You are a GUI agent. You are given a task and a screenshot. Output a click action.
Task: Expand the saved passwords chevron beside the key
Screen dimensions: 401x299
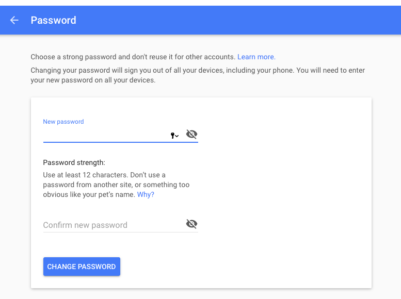[x=177, y=136]
